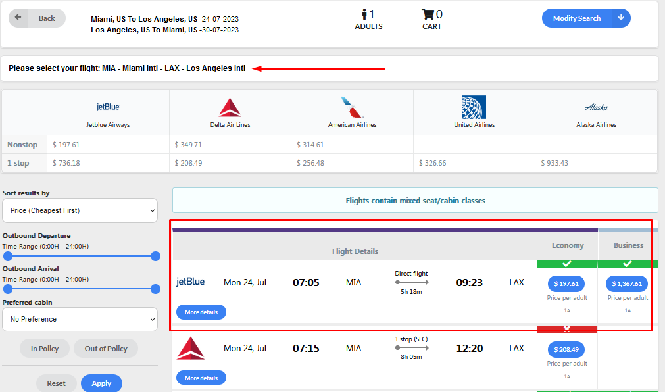
Task: Click the green check above Business fare
Action: (628, 264)
